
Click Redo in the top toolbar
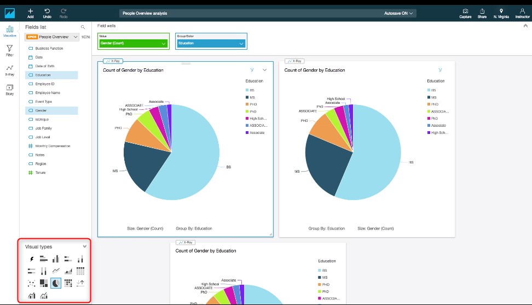(x=63, y=13)
